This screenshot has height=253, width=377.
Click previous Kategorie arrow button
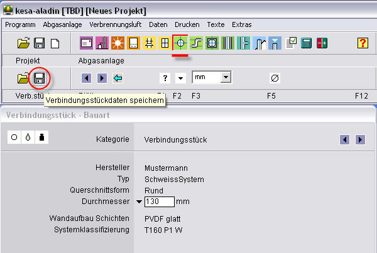(x=344, y=139)
